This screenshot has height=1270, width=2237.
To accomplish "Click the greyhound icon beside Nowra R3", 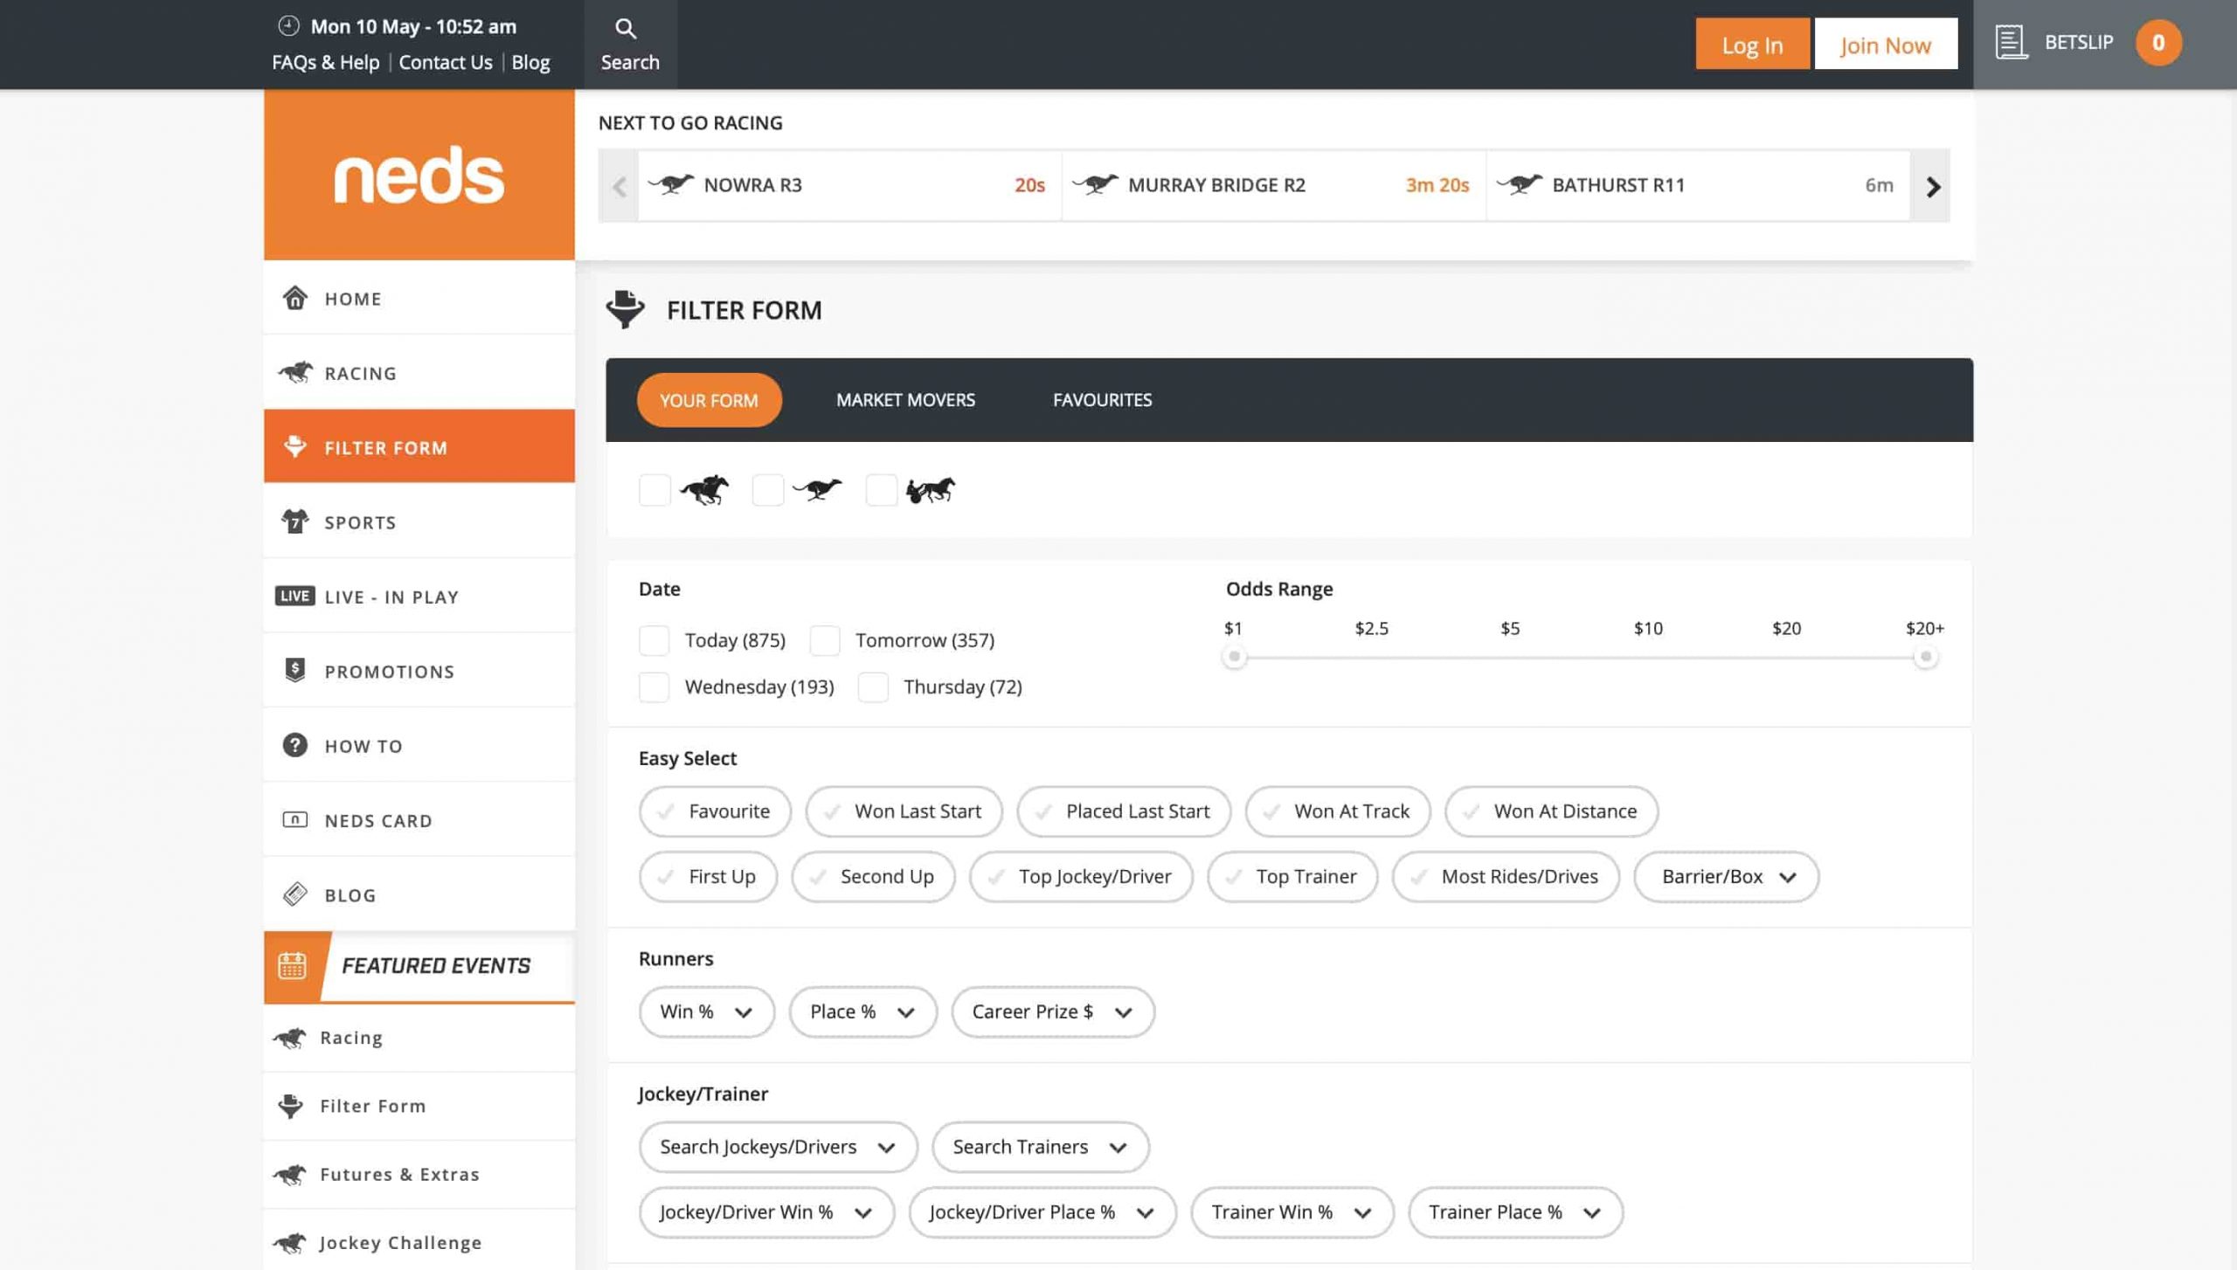I will pyautogui.click(x=671, y=184).
